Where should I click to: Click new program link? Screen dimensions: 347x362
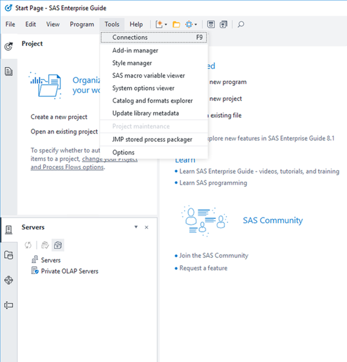coord(228,82)
